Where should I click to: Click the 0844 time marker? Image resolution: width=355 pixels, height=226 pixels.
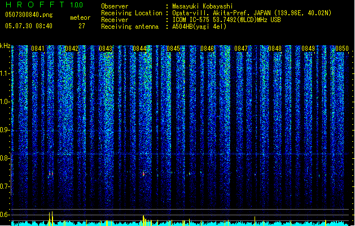coord(139,49)
